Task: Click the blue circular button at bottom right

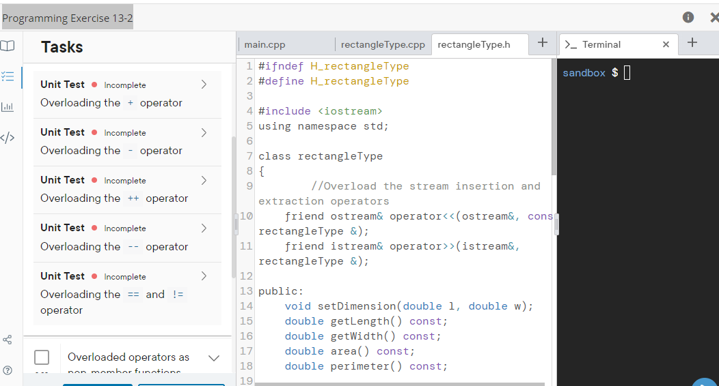Action: click(706, 383)
